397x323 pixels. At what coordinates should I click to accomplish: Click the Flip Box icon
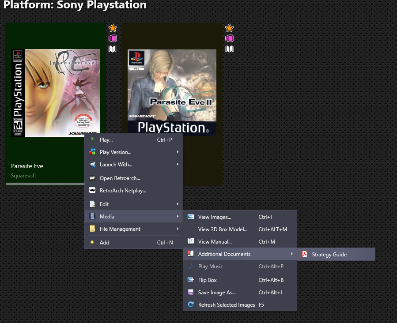click(x=191, y=280)
